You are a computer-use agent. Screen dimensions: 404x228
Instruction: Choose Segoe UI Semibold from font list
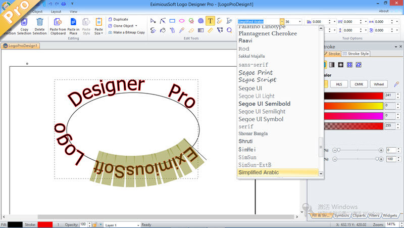[x=264, y=104]
